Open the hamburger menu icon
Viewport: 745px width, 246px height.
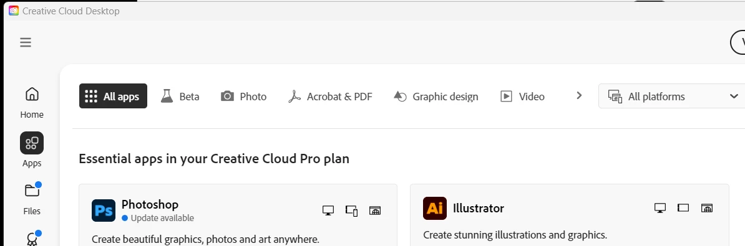tap(26, 42)
